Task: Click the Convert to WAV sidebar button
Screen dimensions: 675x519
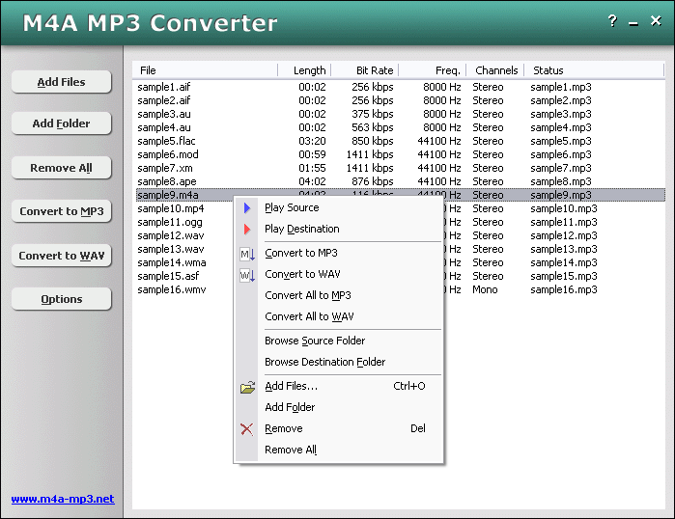Action: (62, 256)
